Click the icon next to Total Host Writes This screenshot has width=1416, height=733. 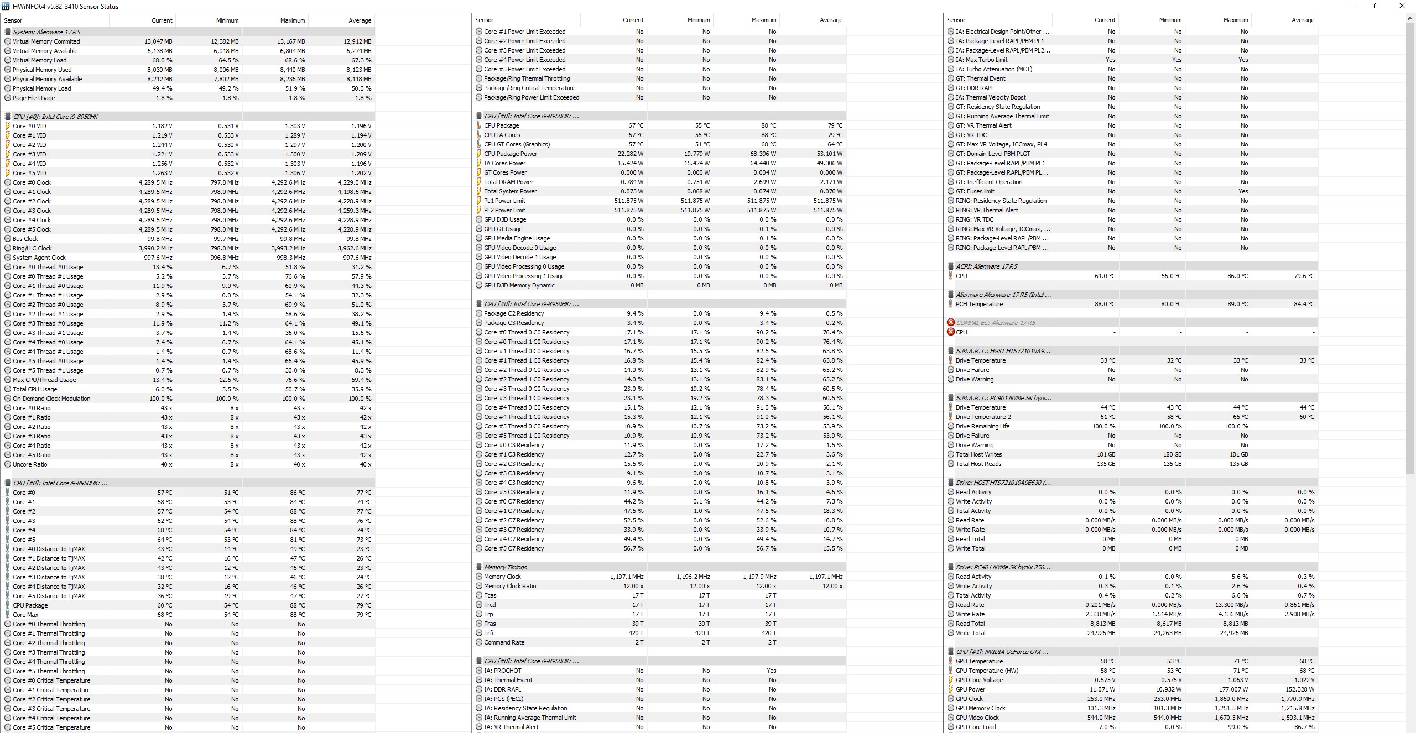tap(951, 454)
